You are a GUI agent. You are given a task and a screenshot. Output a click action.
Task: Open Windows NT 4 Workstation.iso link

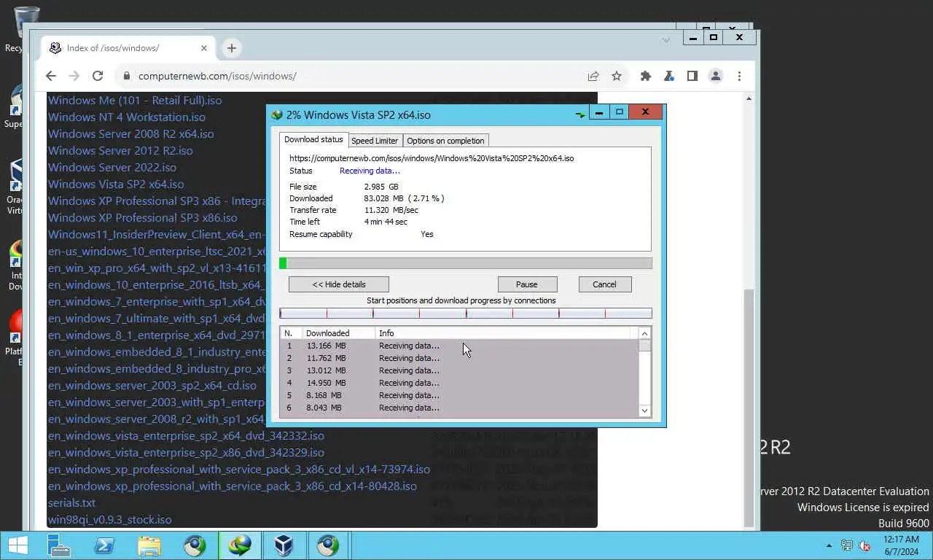pyautogui.click(x=127, y=117)
